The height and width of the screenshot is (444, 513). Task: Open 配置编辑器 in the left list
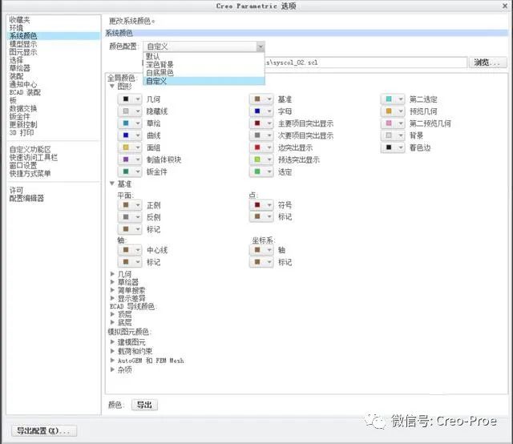pyautogui.click(x=26, y=198)
